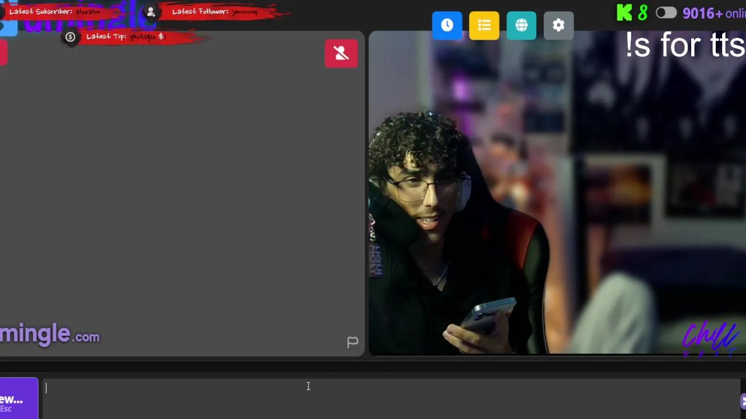Open settings with the gray gear button

click(559, 25)
